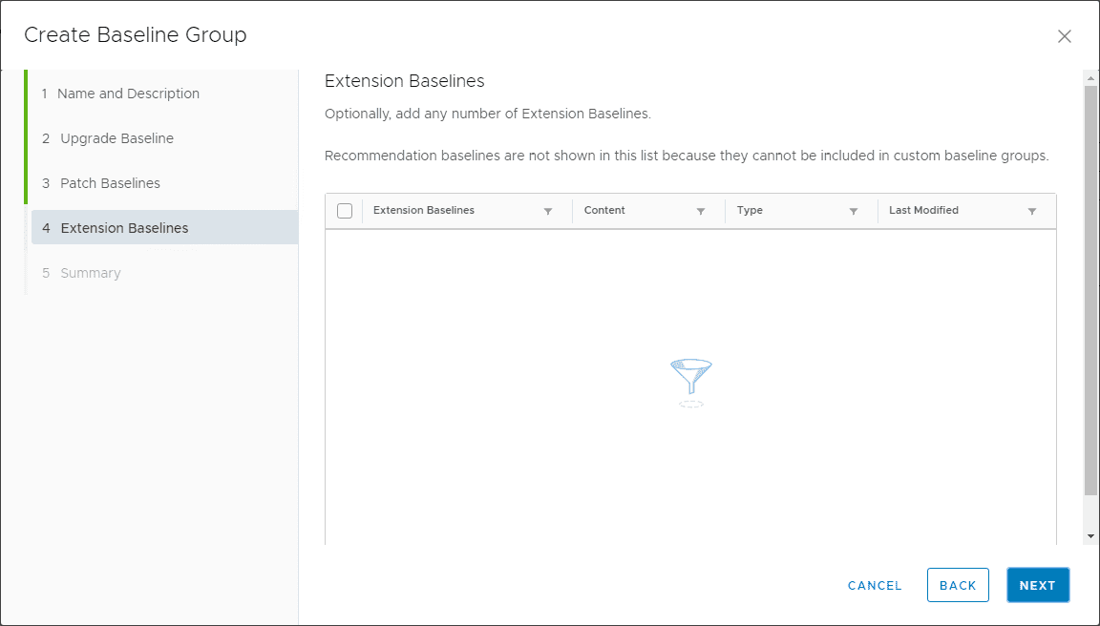The image size is (1100, 626).
Task: Click the Type column filter icon
Action: point(854,211)
